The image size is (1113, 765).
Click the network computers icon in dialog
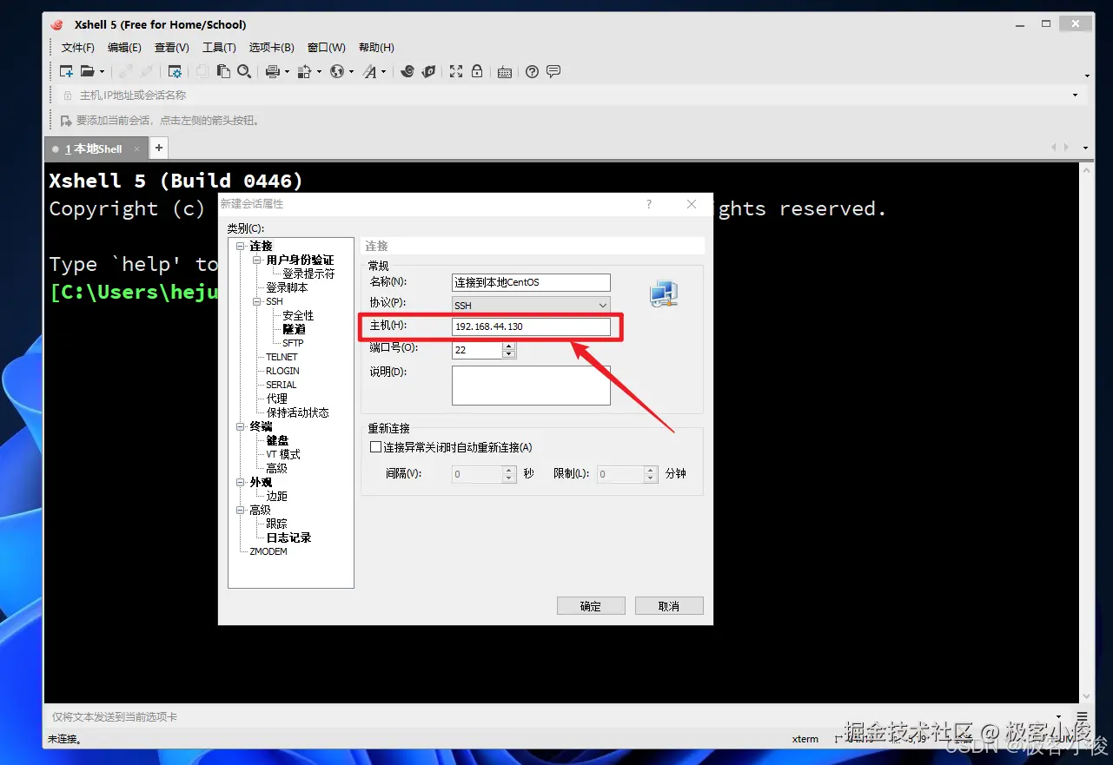coord(664,294)
